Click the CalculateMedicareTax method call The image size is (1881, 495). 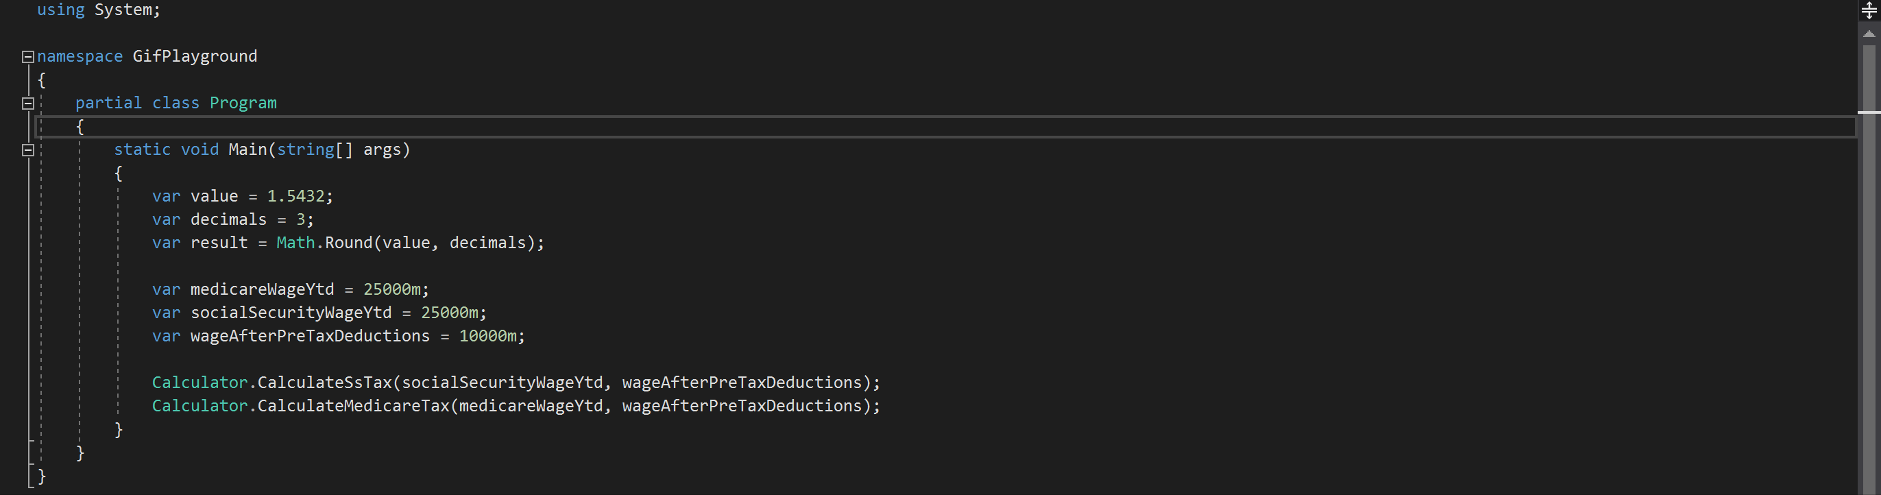(x=352, y=406)
